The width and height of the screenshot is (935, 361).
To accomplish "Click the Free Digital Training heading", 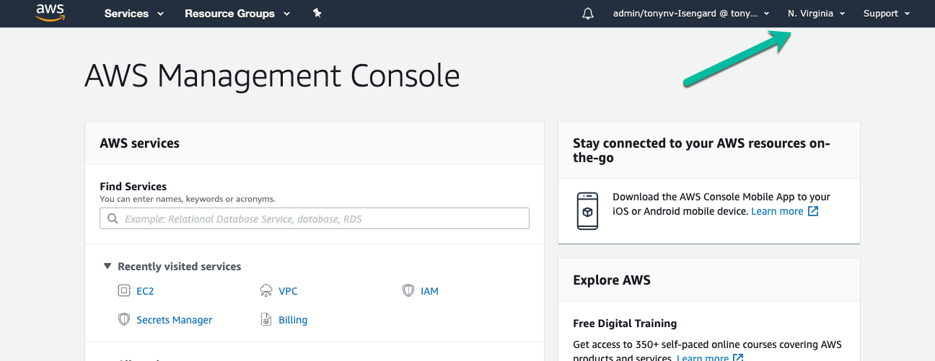I will tap(625, 324).
